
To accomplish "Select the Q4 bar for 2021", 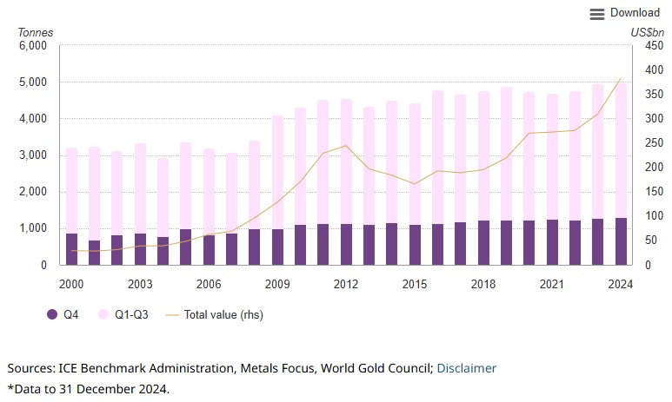I will [552, 243].
